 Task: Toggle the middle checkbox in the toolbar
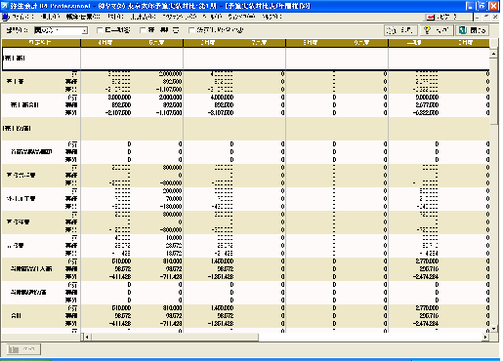point(143,30)
